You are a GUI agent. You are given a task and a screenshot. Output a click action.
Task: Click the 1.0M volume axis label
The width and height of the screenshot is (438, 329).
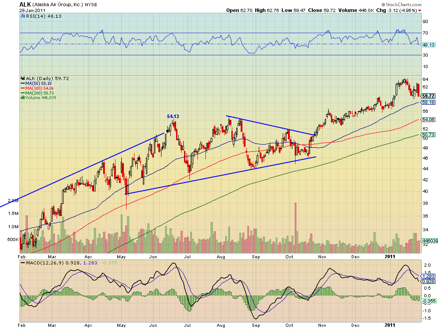pyautogui.click(x=13, y=226)
